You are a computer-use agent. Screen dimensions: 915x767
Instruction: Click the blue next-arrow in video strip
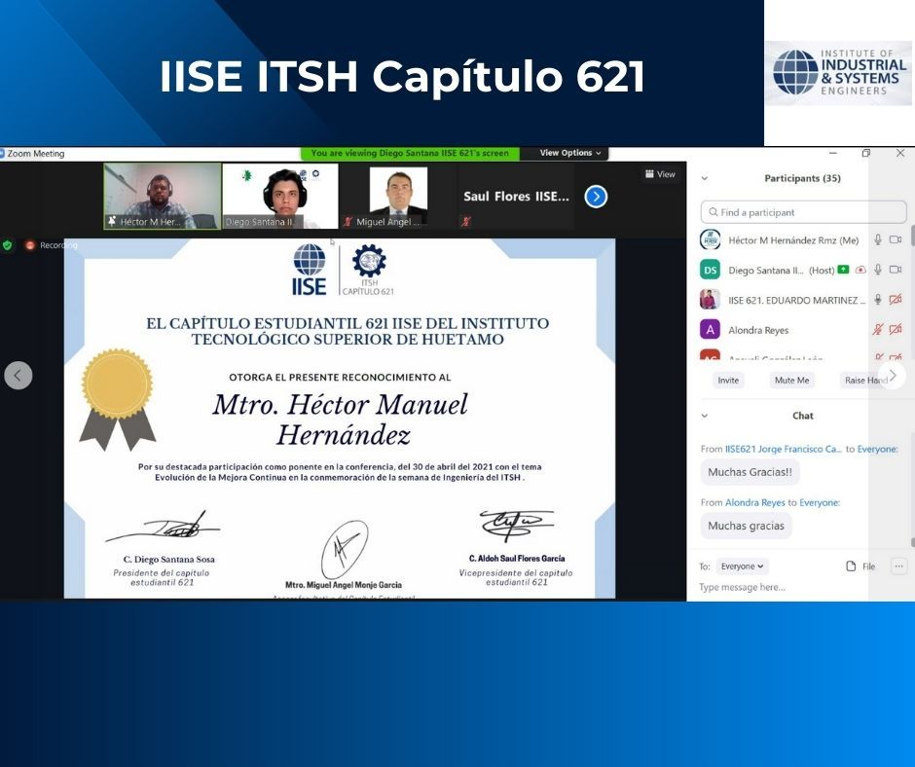click(596, 197)
